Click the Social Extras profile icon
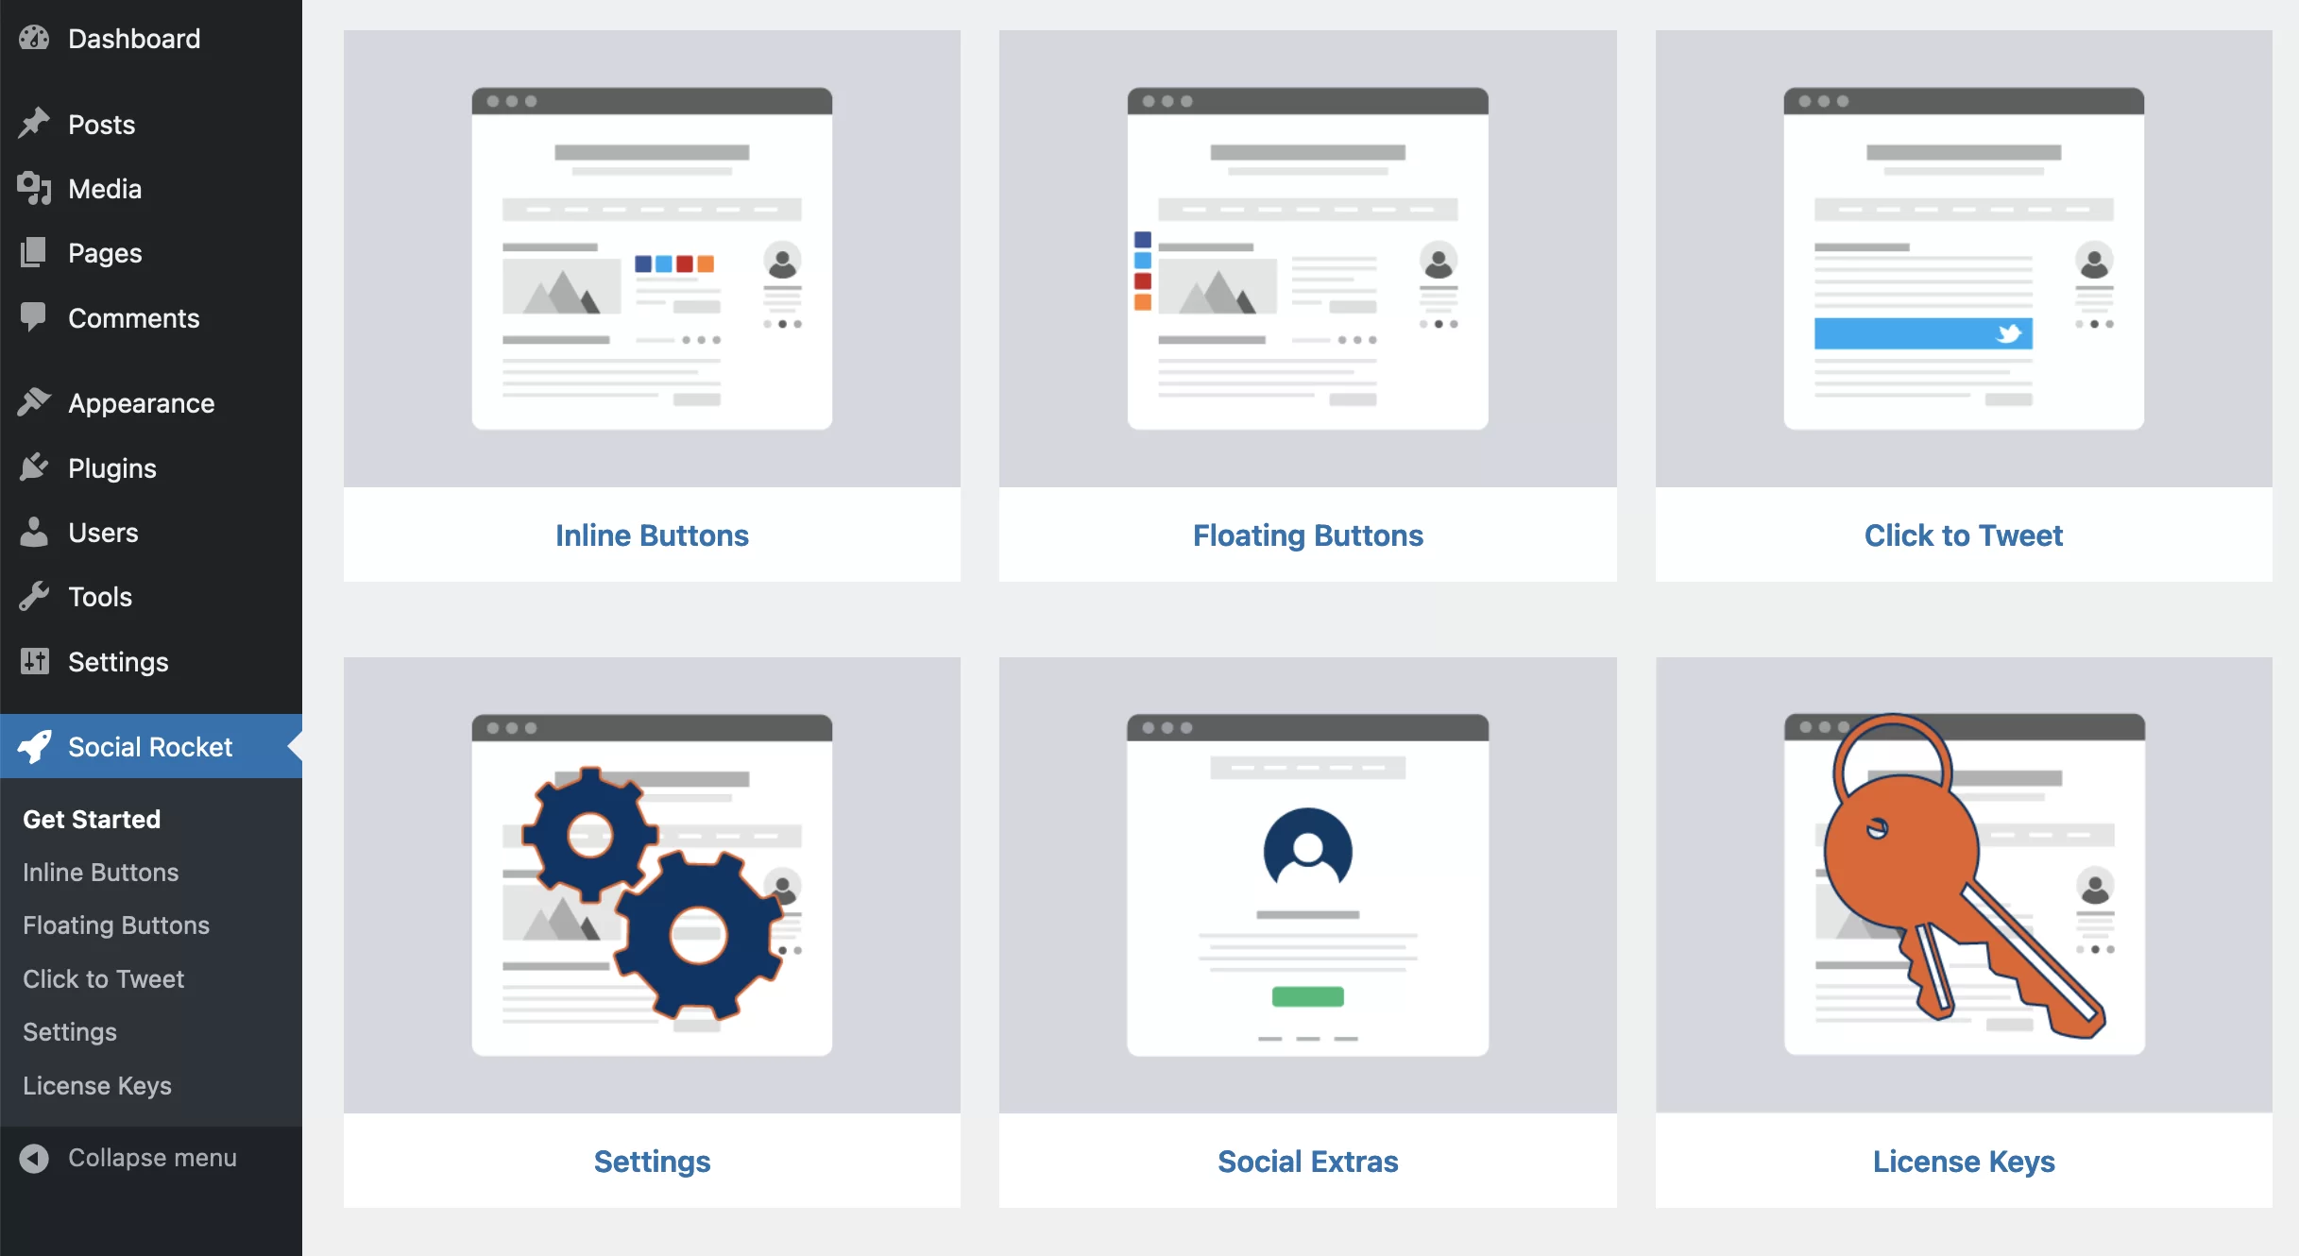Image resolution: width=2299 pixels, height=1256 pixels. pos(1307,848)
